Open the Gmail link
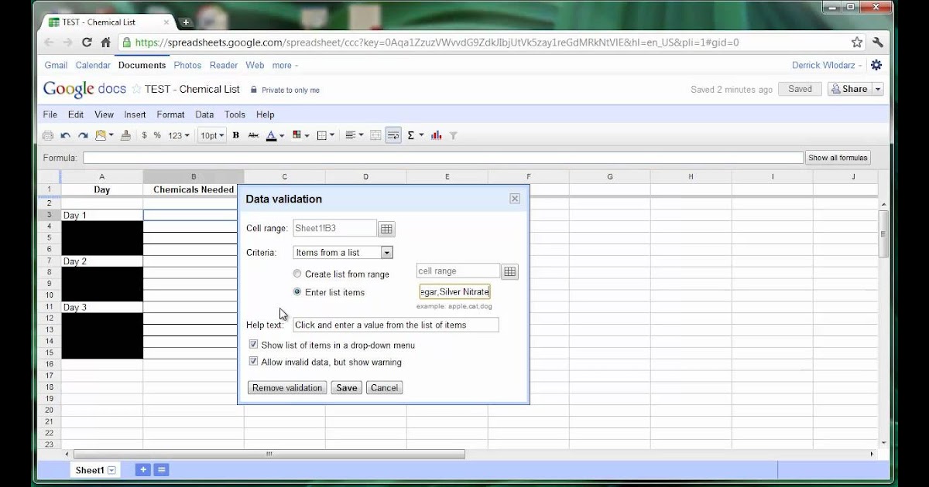This screenshot has width=929, height=487. [x=56, y=66]
